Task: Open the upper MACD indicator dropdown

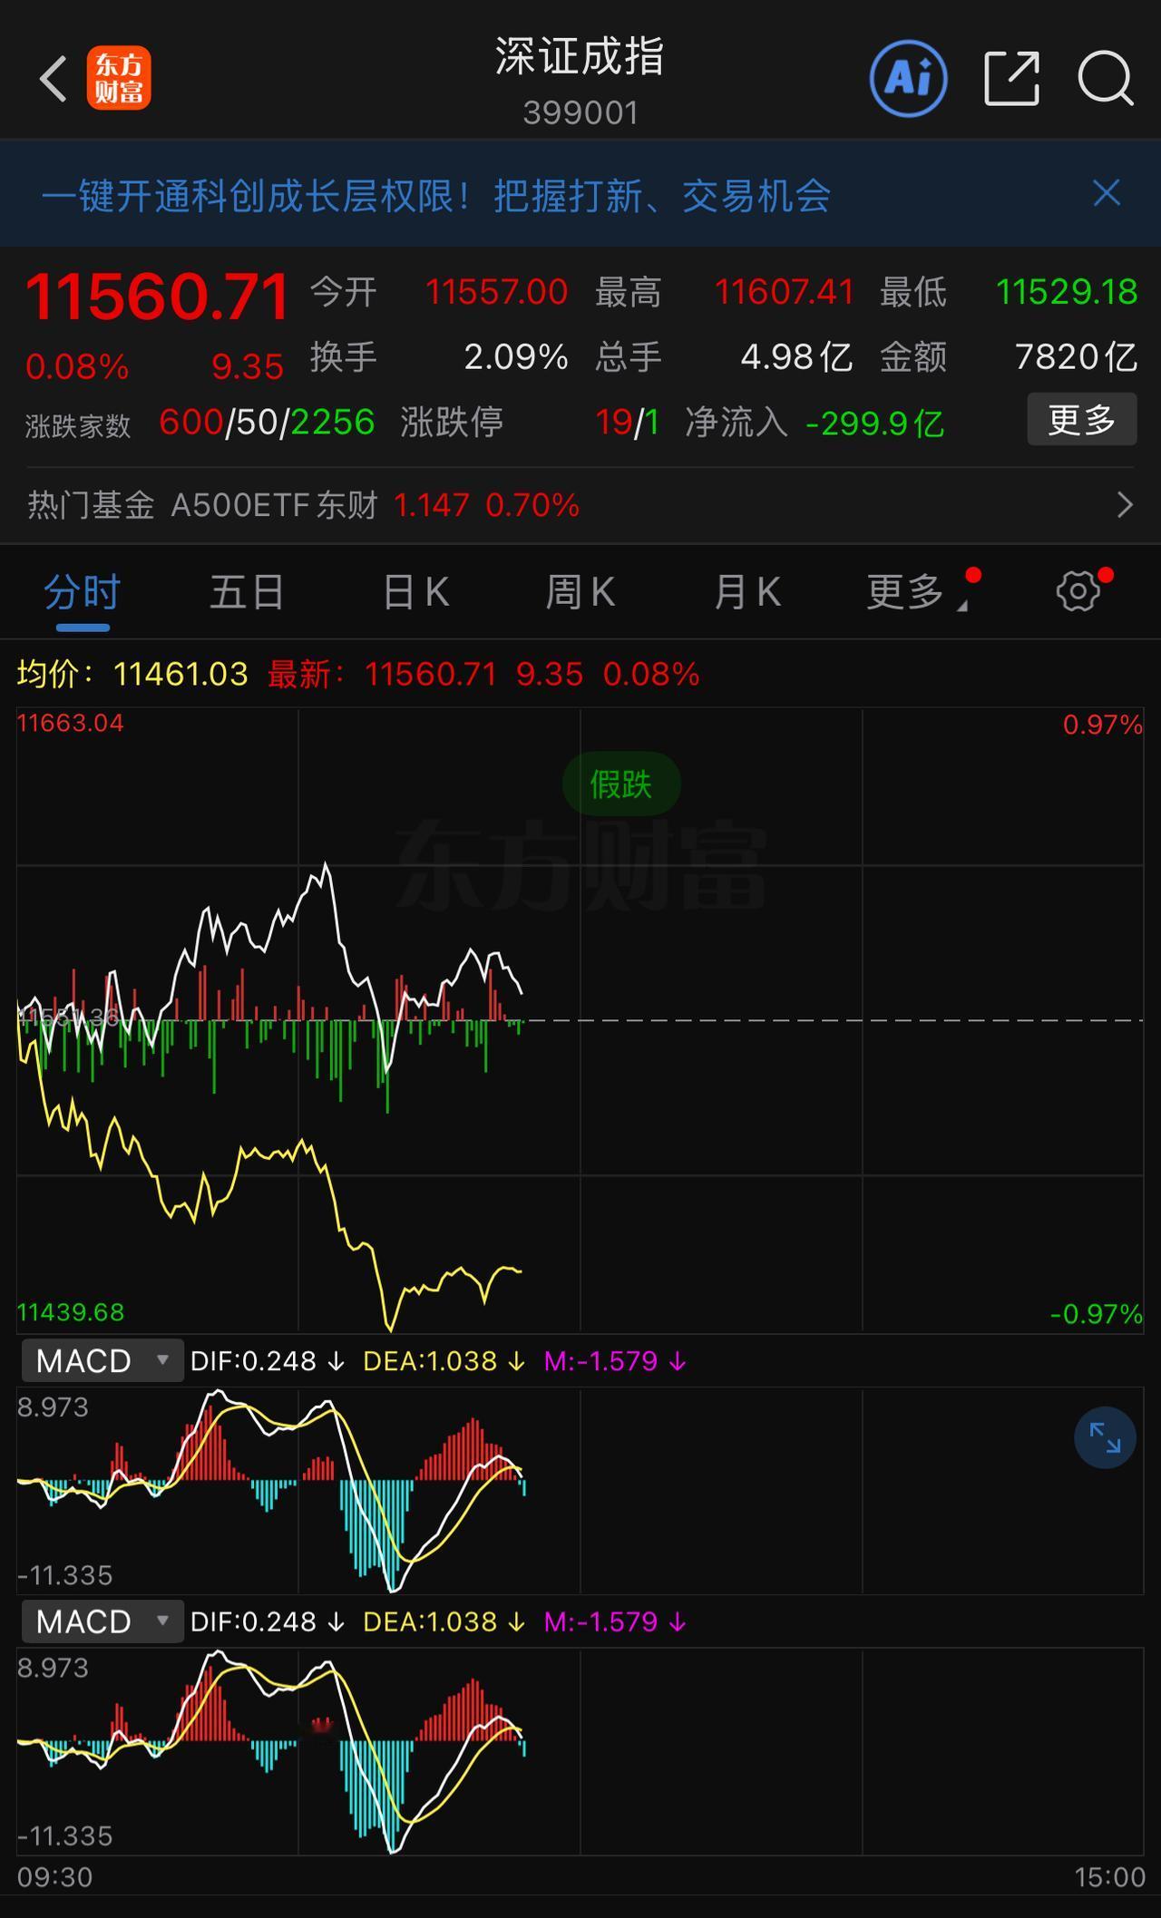Action: (x=102, y=1360)
